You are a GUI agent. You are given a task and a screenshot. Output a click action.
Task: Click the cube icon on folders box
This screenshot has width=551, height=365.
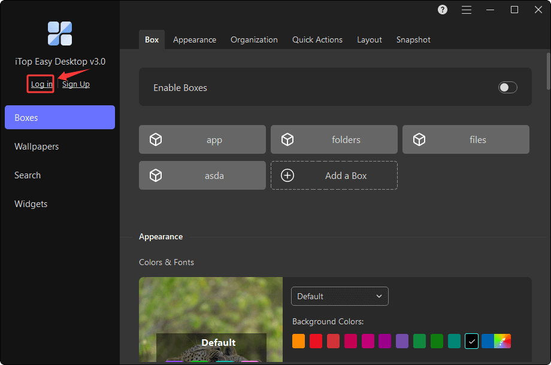287,139
